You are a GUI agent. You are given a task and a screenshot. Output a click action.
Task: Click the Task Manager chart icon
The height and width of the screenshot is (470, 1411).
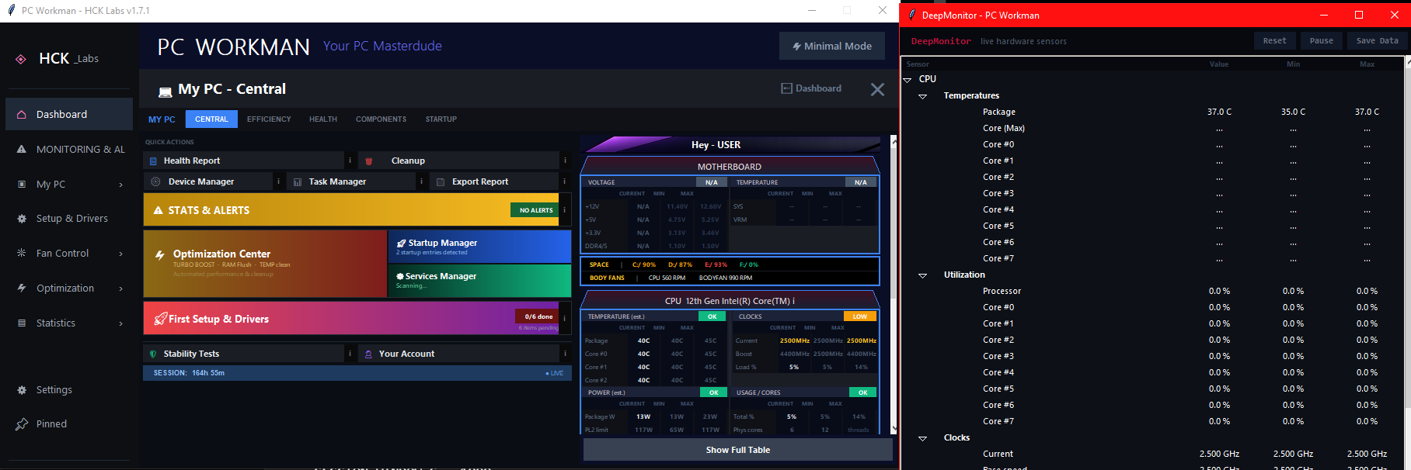coord(298,181)
